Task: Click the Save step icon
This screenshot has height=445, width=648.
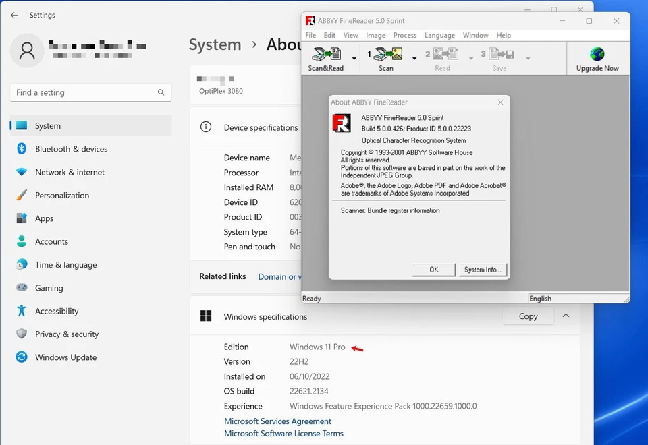Action: point(502,54)
